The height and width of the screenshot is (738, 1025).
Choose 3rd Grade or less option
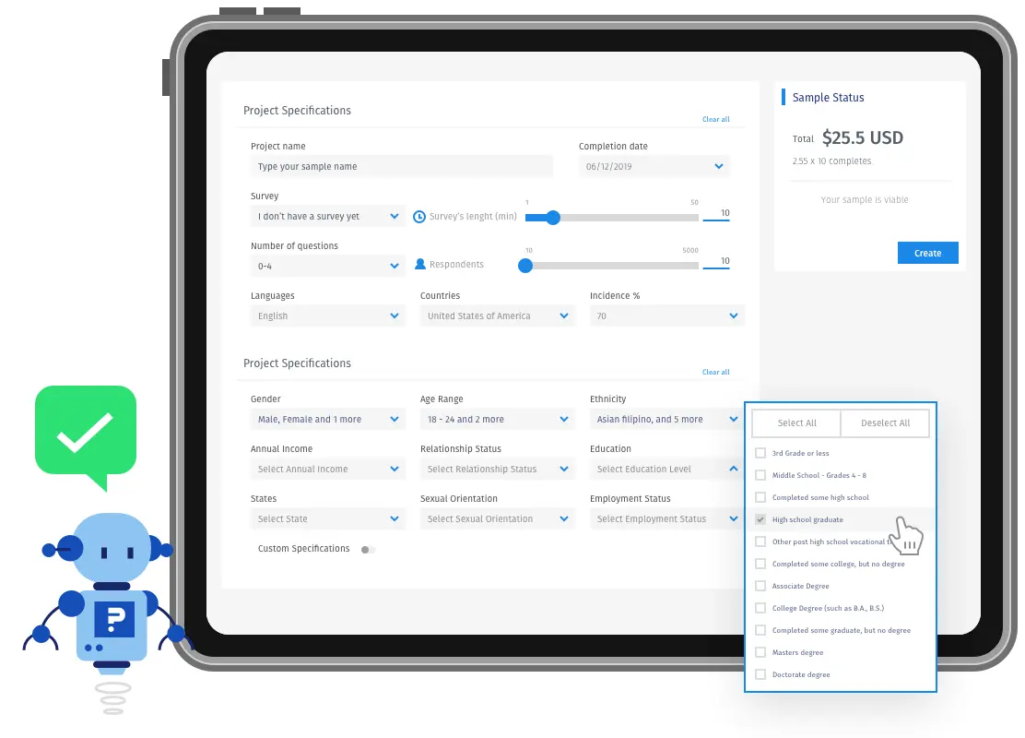[x=800, y=453]
